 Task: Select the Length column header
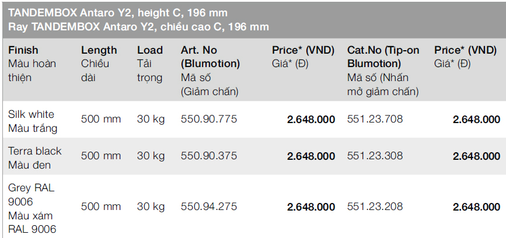coord(99,50)
